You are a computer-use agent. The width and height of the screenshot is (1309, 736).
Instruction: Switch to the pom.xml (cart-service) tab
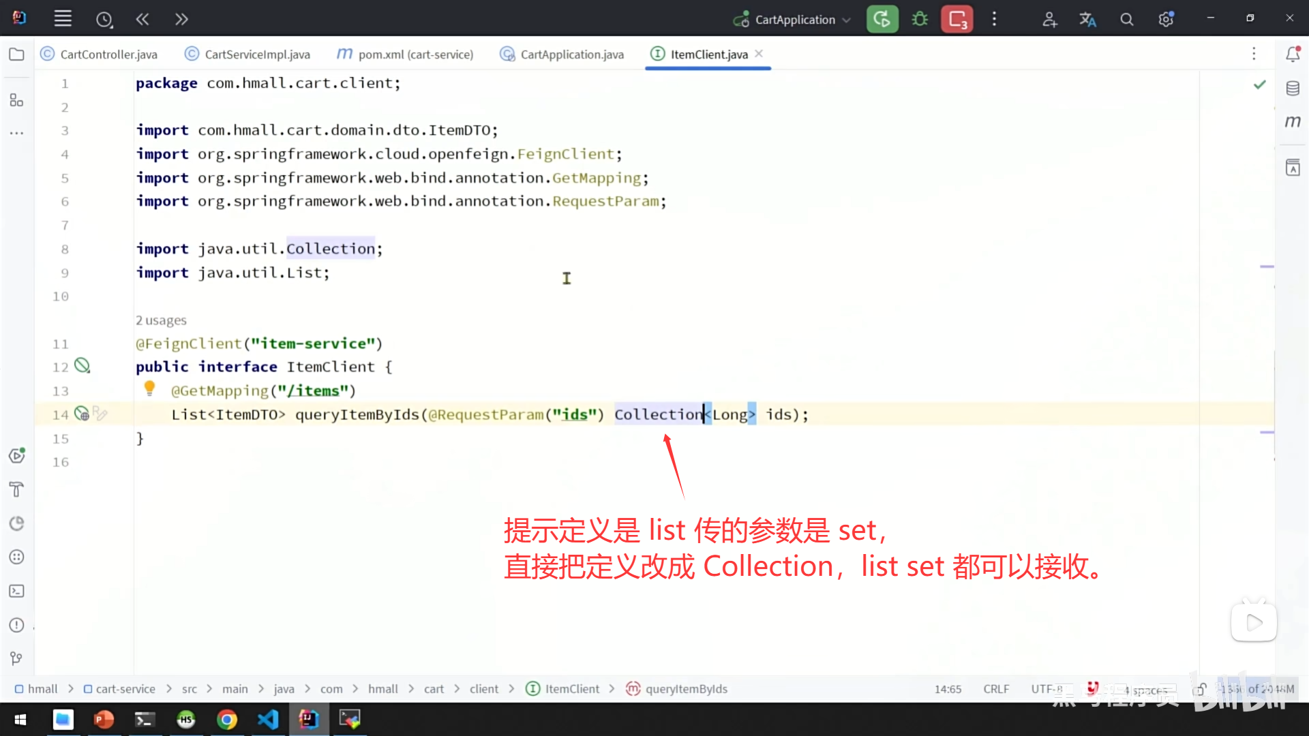415,54
